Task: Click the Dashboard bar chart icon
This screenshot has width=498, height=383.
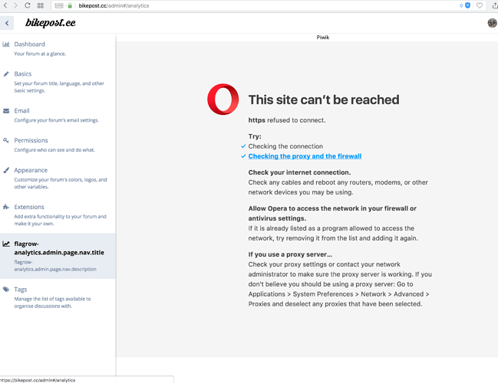Action: (x=6, y=44)
